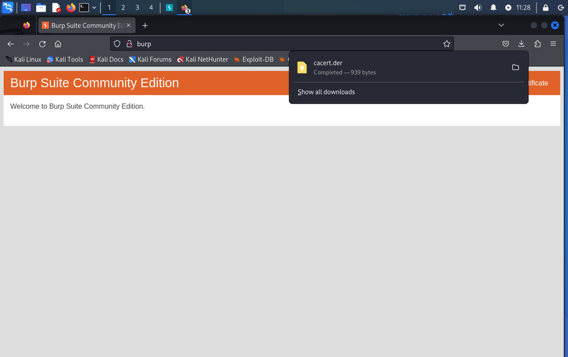
Task: Launch Firefox from the panel launcher
Action: pyautogui.click(x=71, y=7)
